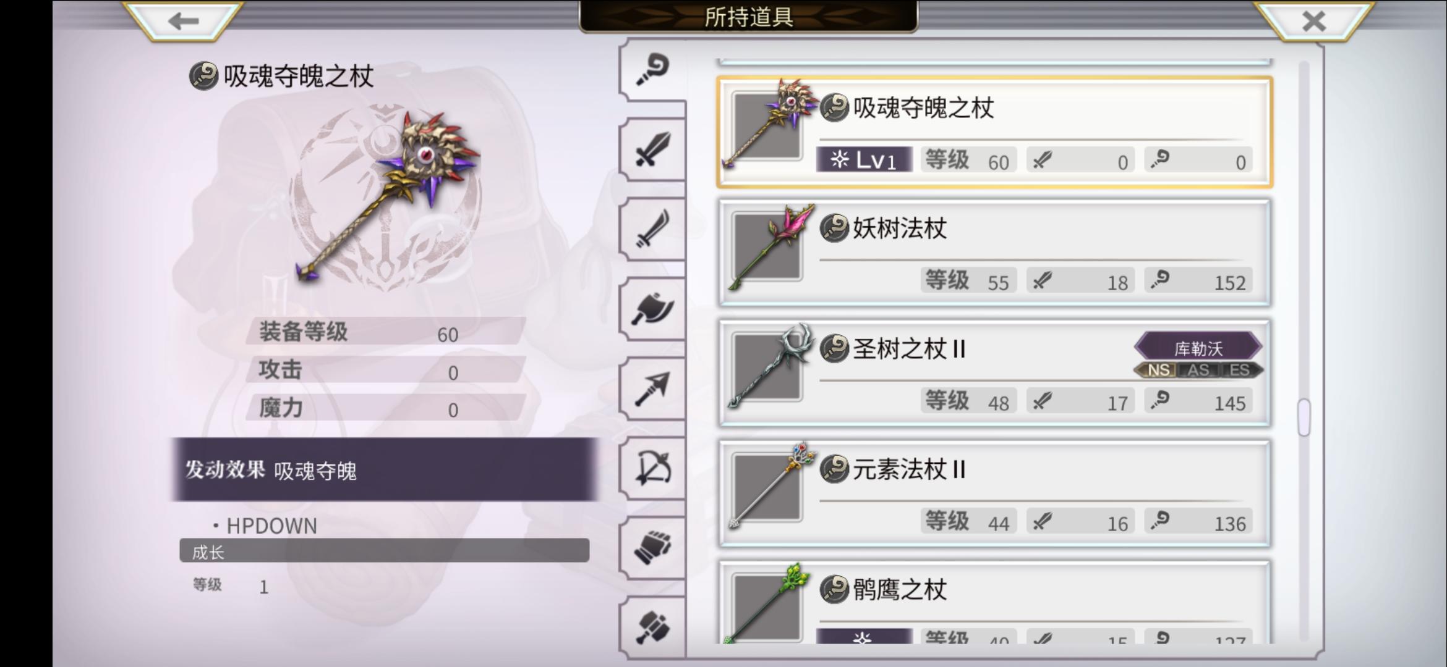Click the 成长 growth section bar

tap(384, 551)
